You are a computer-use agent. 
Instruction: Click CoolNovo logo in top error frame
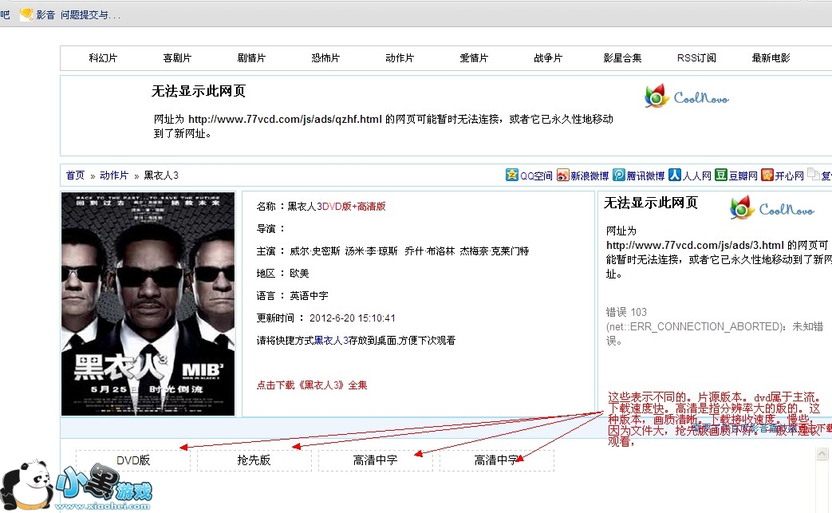[x=687, y=97]
